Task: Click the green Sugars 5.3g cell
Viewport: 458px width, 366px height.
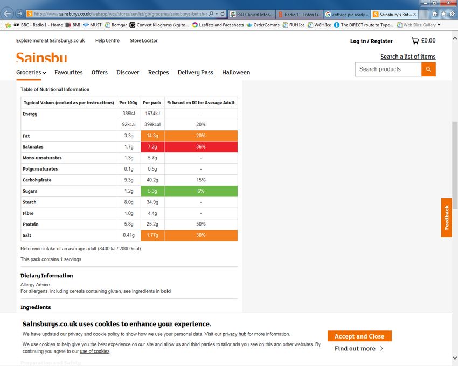Action: pos(152,191)
